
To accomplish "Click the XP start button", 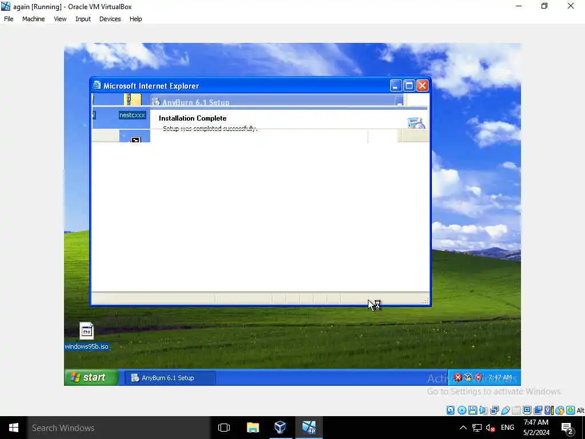I will 92,377.
